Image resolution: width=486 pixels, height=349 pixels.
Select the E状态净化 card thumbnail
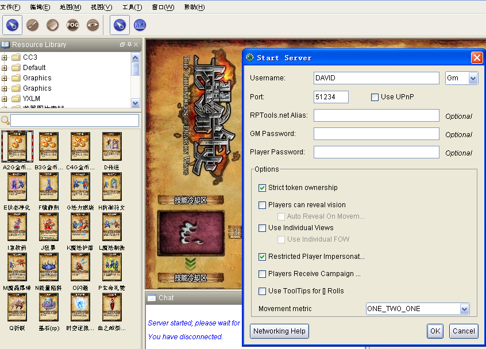17,187
